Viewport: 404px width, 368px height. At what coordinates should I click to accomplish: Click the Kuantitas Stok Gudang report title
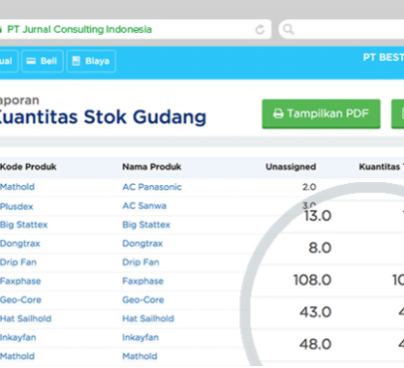click(x=103, y=117)
